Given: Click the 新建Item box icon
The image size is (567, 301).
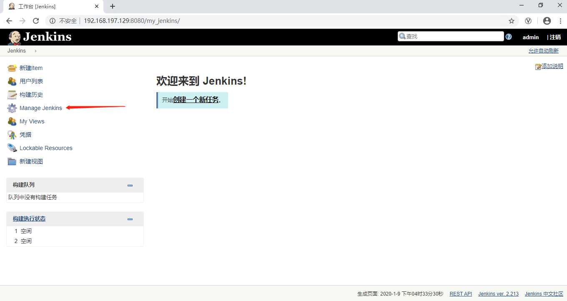Looking at the screenshot, I should [x=12, y=68].
